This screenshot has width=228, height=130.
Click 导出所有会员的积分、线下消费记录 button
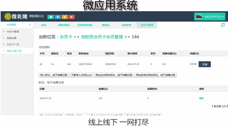pyautogui.click(x=156, y=75)
